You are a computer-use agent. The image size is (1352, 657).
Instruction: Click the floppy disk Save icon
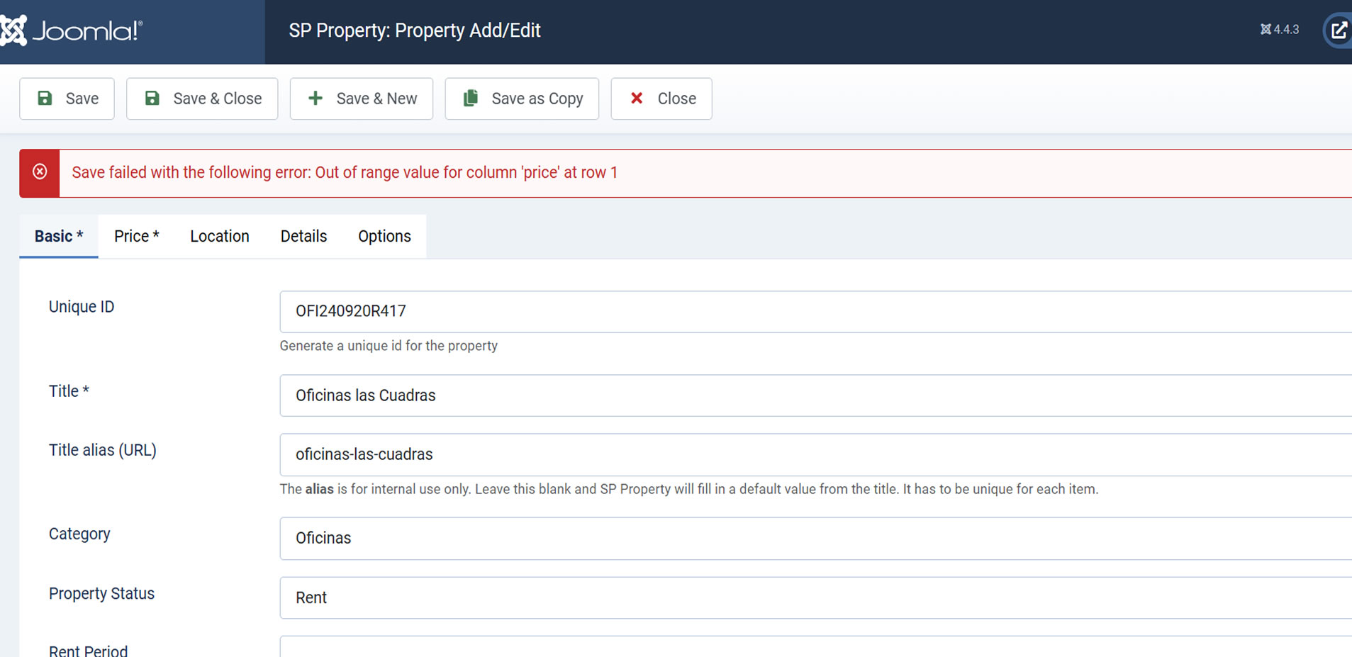pos(45,99)
